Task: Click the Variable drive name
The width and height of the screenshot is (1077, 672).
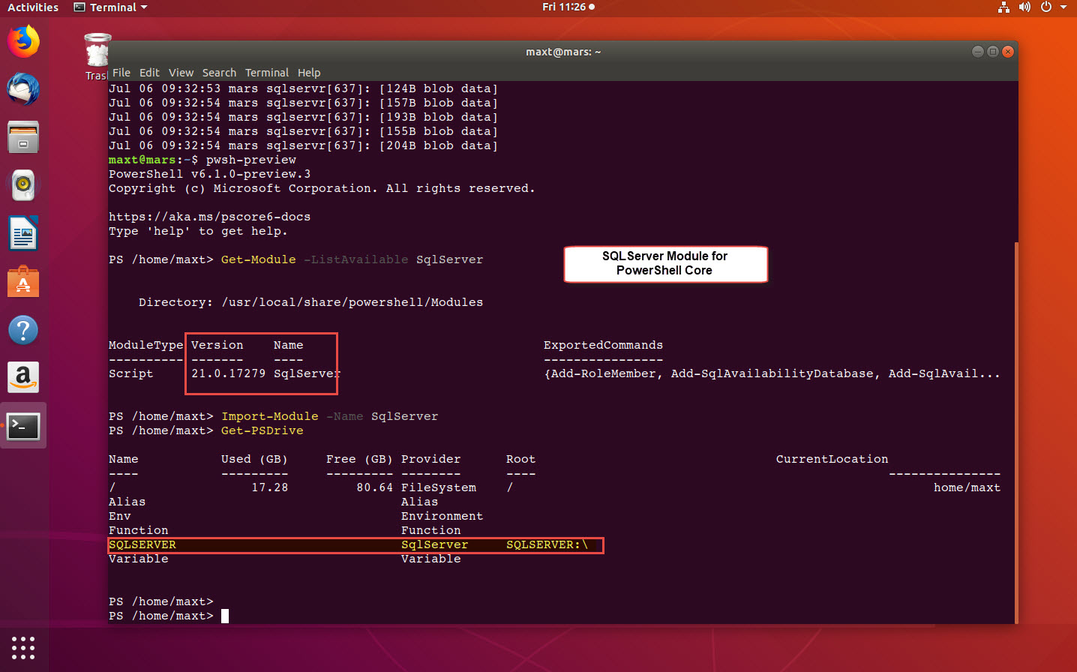Action: pos(138,559)
